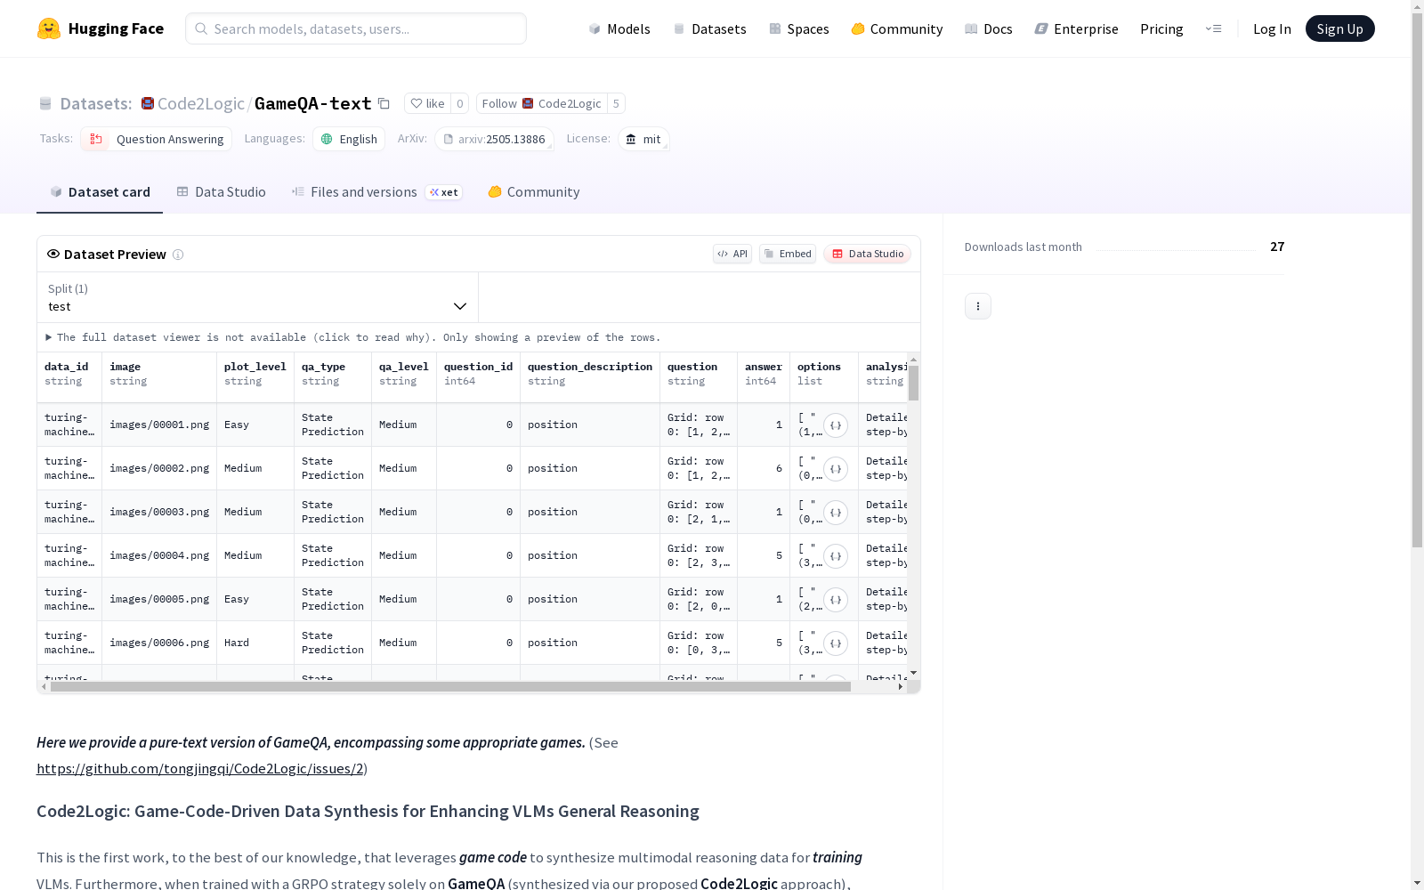Expand options list for images/00005.png row
This screenshot has height=890, width=1424.
pyautogui.click(x=835, y=600)
